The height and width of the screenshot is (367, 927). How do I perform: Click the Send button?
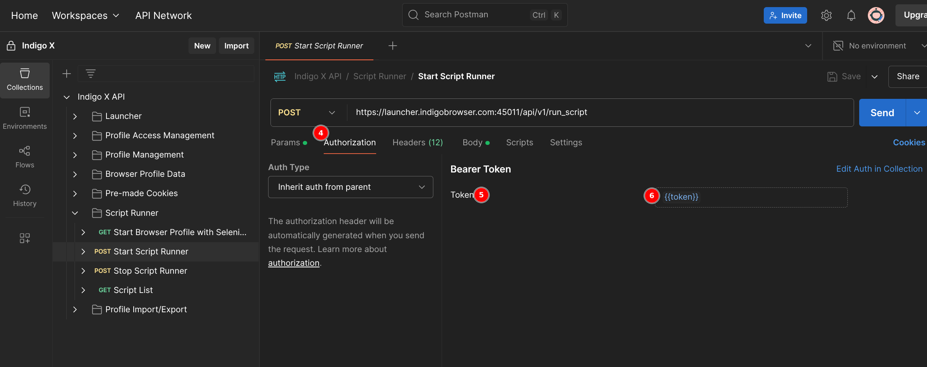tap(882, 113)
